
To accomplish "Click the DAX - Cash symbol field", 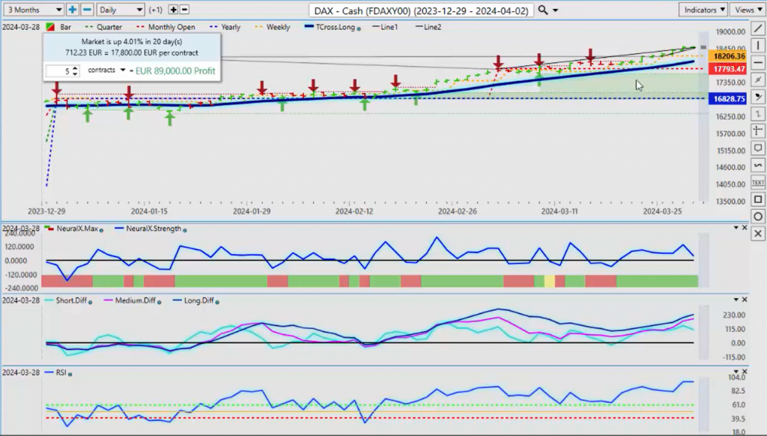I will pos(421,10).
